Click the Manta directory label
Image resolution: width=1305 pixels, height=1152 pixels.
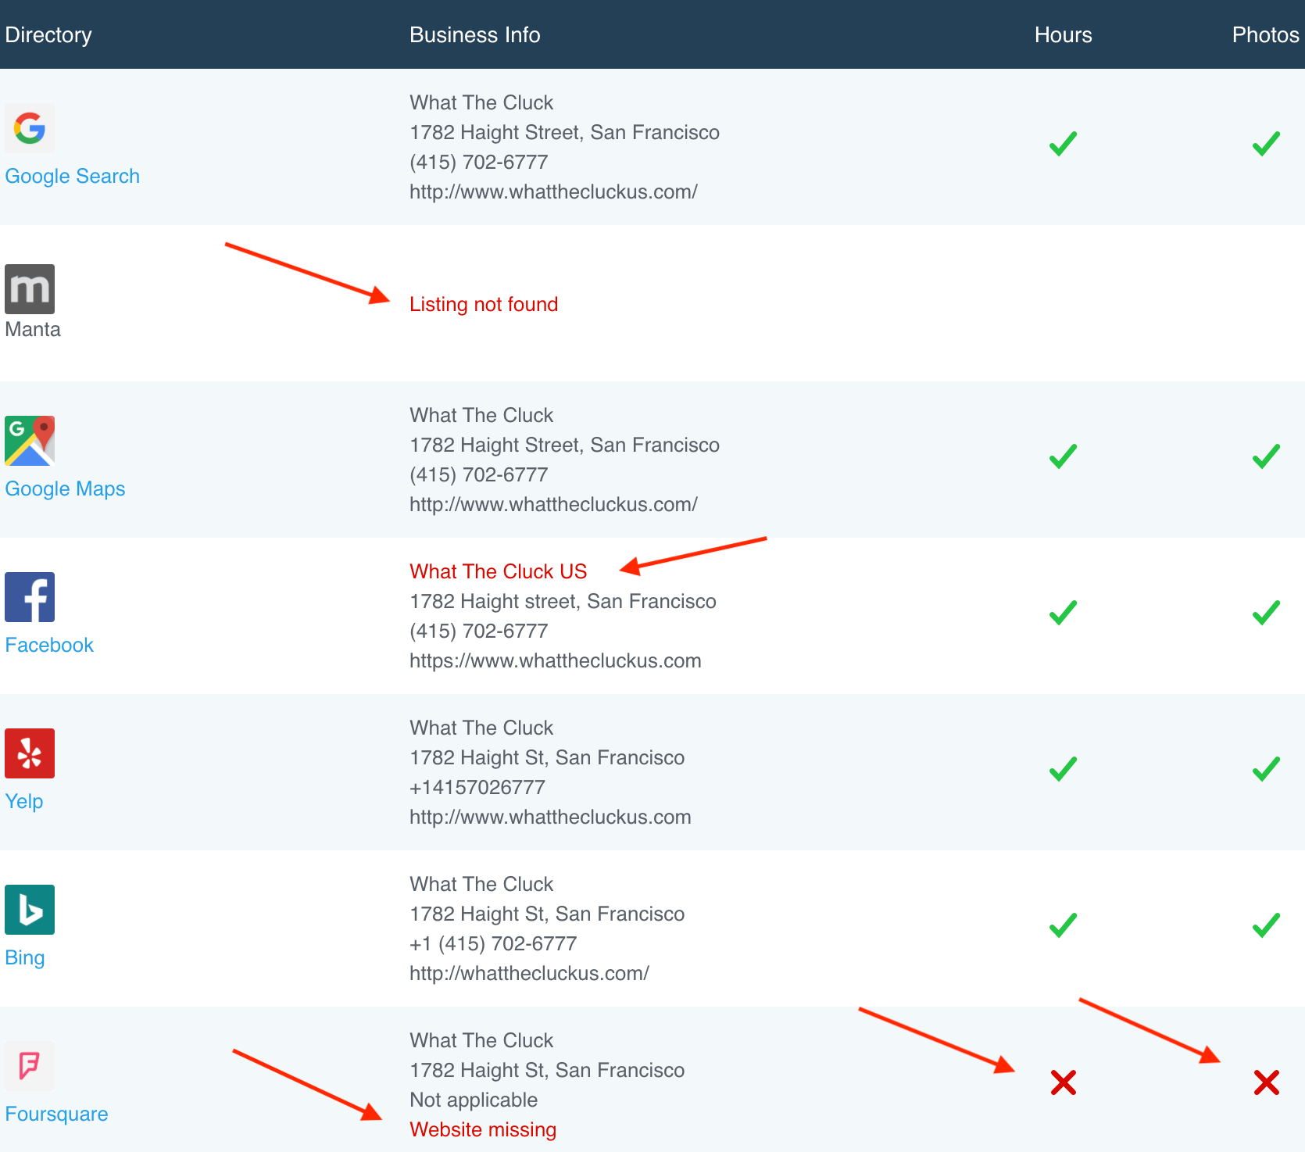pos(33,329)
